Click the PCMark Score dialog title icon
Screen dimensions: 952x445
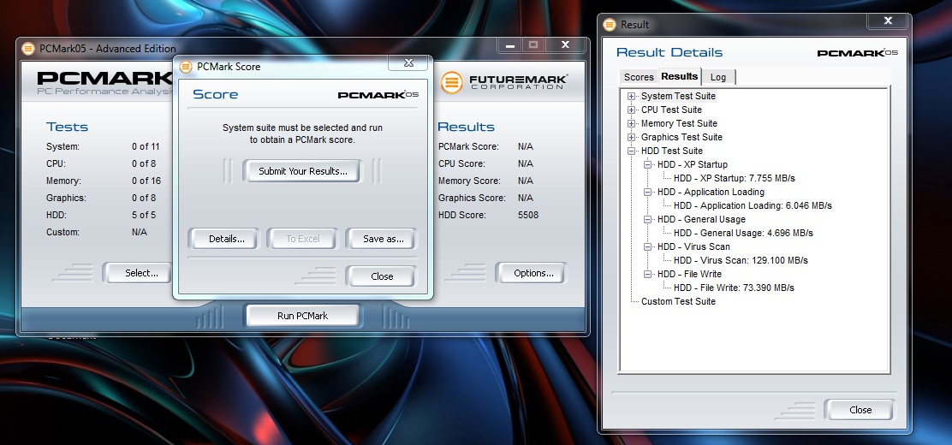(186, 67)
